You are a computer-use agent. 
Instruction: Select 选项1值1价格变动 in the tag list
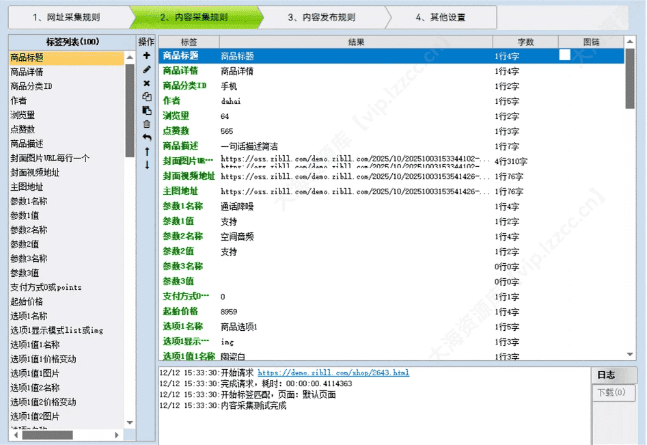tap(66, 359)
